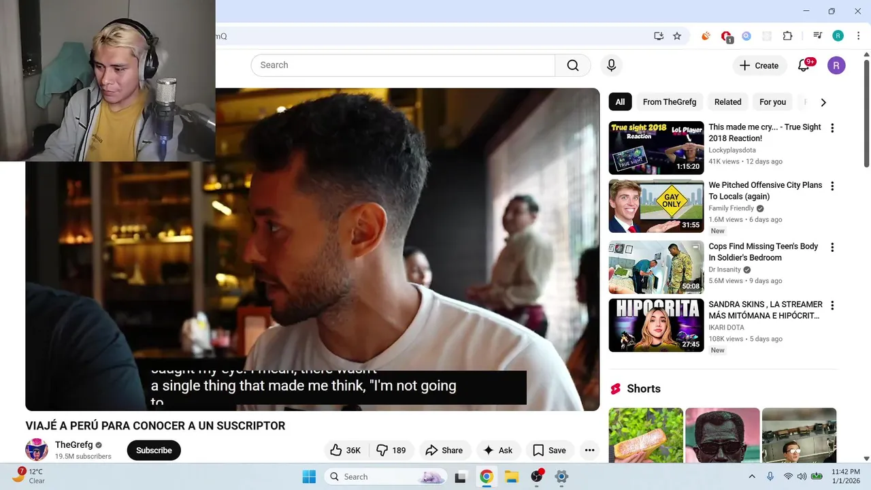This screenshot has height=490, width=871.
Task: Open options for True Sight 2018 Reaction video
Action: [x=832, y=128]
